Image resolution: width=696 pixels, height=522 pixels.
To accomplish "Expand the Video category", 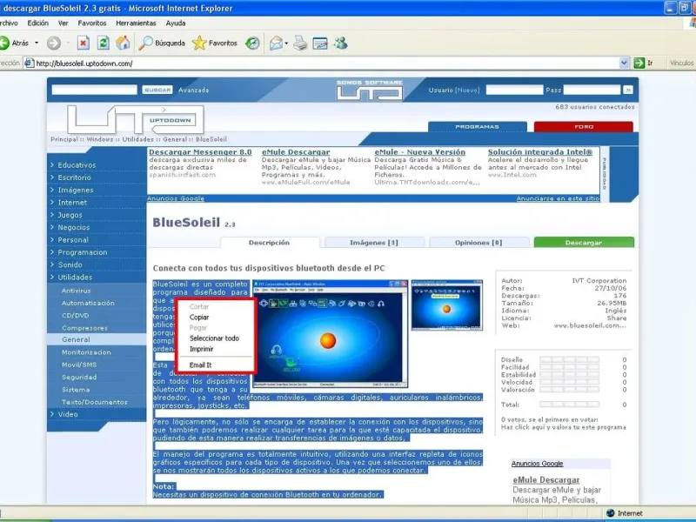I will (68, 414).
